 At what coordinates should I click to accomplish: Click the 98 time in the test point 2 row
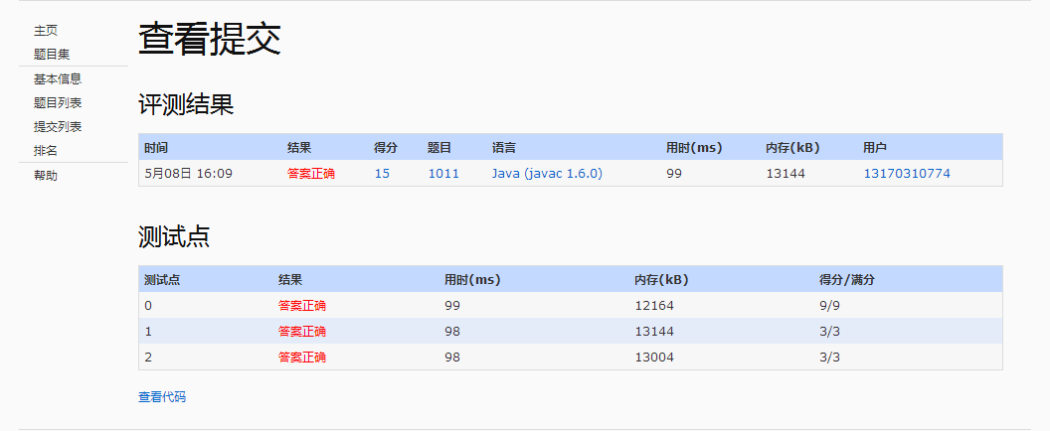tap(452, 357)
